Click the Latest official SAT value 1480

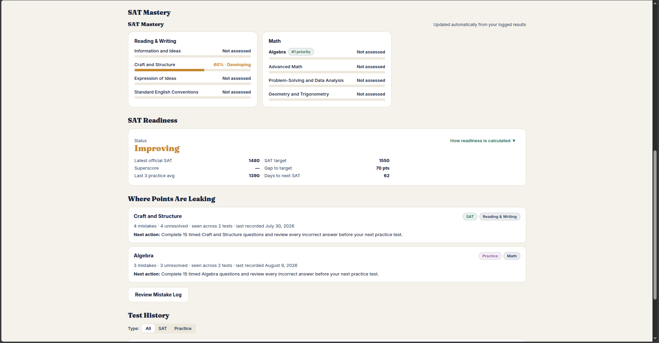(x=254, y=161)
